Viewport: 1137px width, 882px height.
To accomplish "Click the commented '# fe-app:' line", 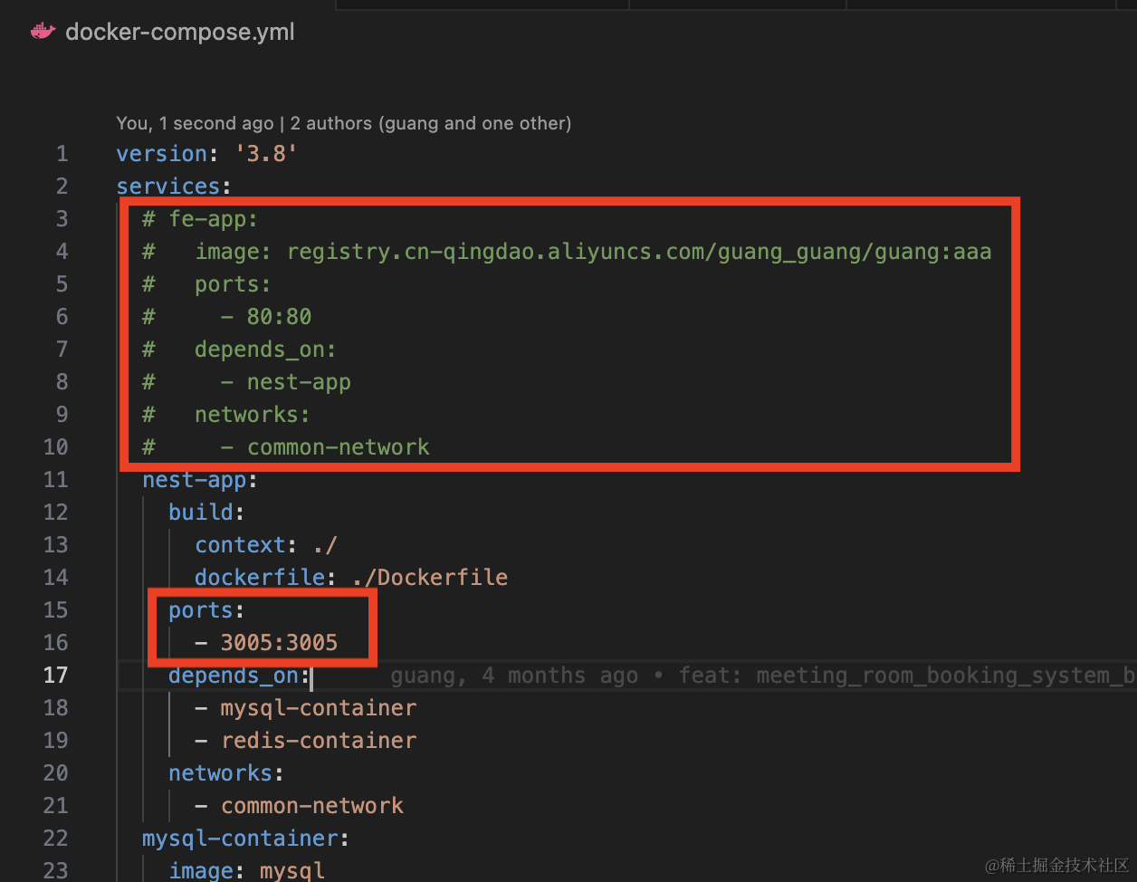I will point(201,219).
